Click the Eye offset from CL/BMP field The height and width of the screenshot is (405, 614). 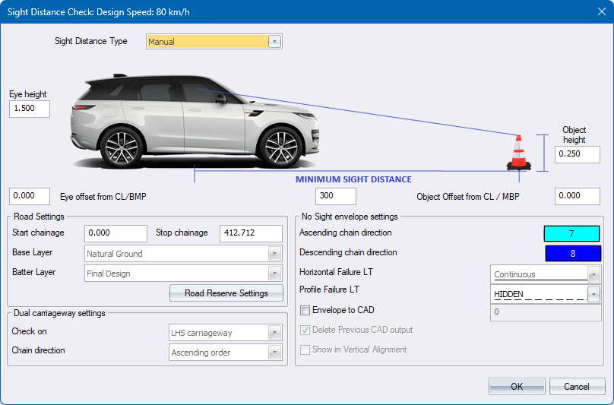click(30, 197)
